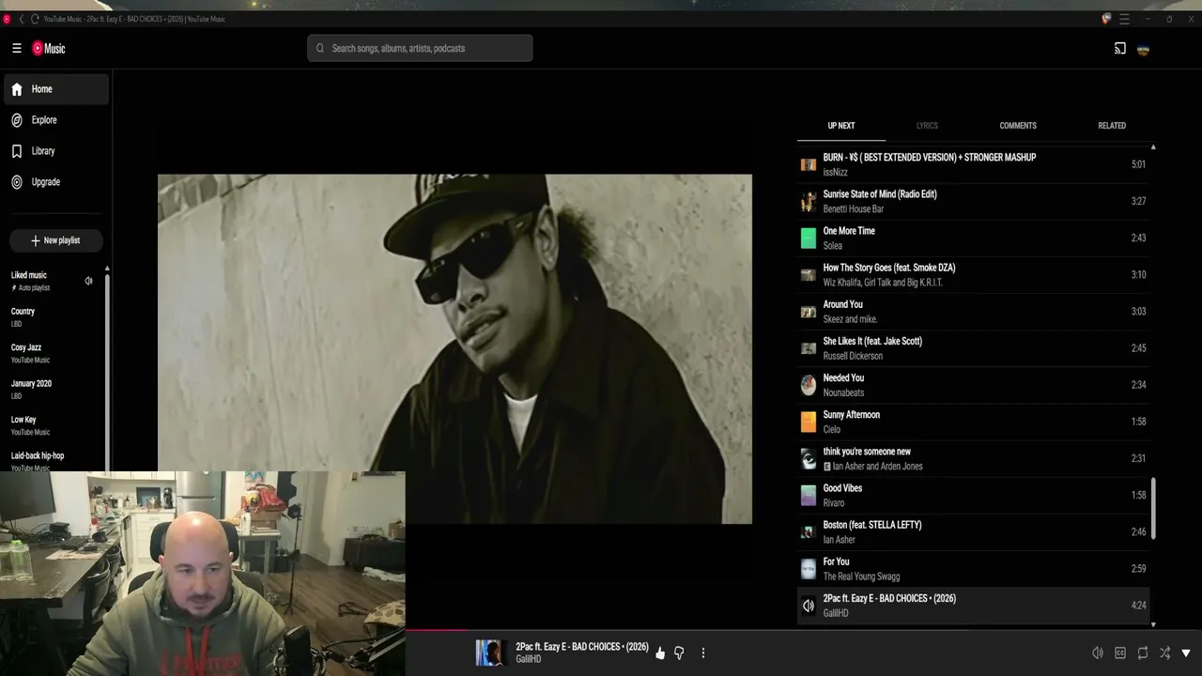Like the current song with thumbs up

[x=660, y=653]
